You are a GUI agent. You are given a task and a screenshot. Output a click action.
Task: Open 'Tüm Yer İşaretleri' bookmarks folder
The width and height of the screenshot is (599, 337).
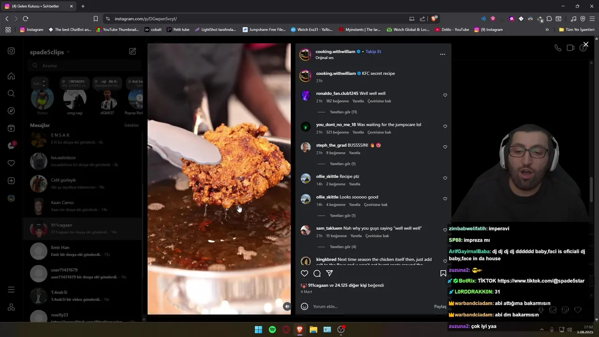[x=577, y=29]
